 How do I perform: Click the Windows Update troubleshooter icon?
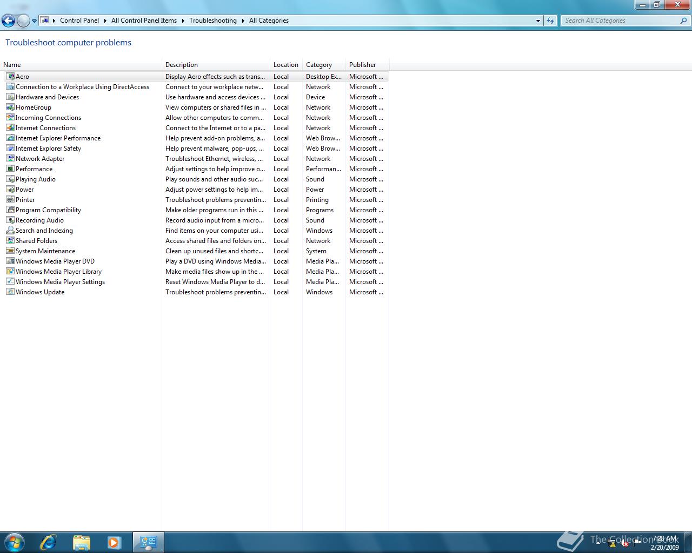pyautogui.click(x=10, y=292)
